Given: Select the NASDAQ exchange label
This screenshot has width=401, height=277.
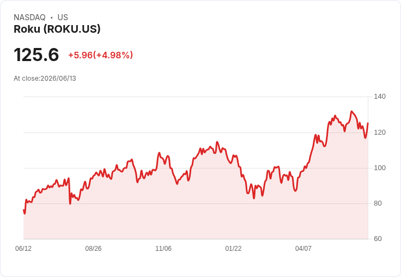Looking at the screenshot, I should pos(29,17).
